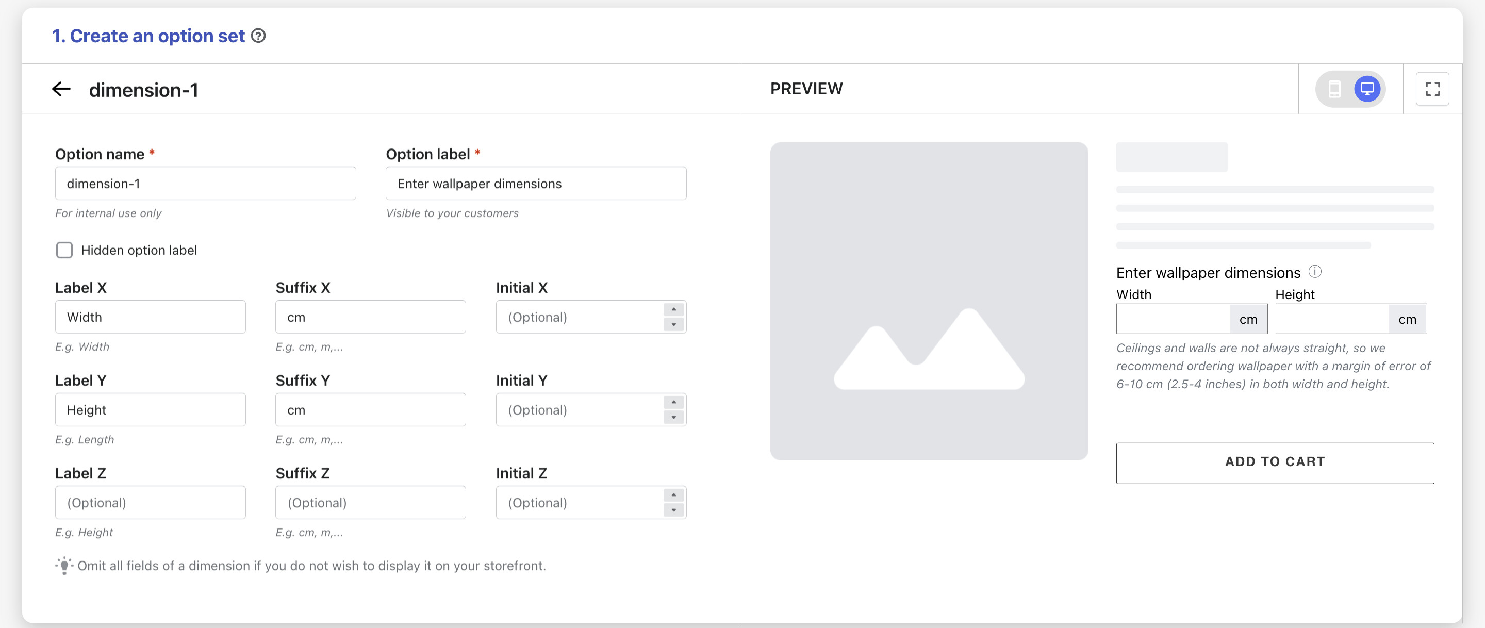The width and height of the screenshot is (1485, 628).
Task: Switch preview to mobile view
Action: pos(1334,89)
